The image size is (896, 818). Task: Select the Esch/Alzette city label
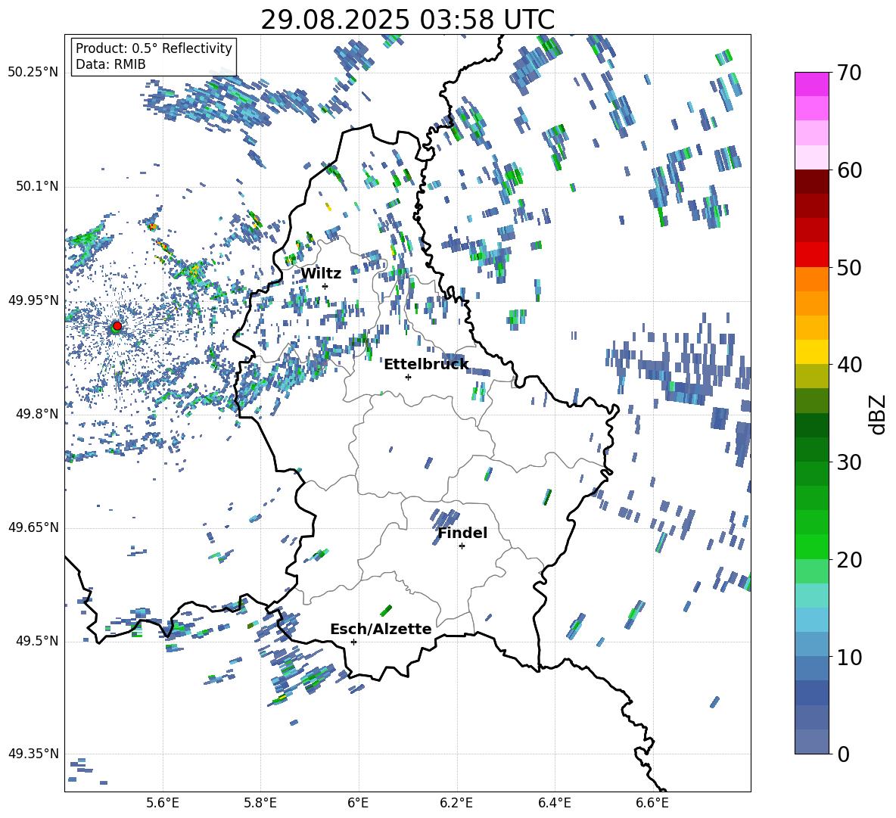coord(381,629)
